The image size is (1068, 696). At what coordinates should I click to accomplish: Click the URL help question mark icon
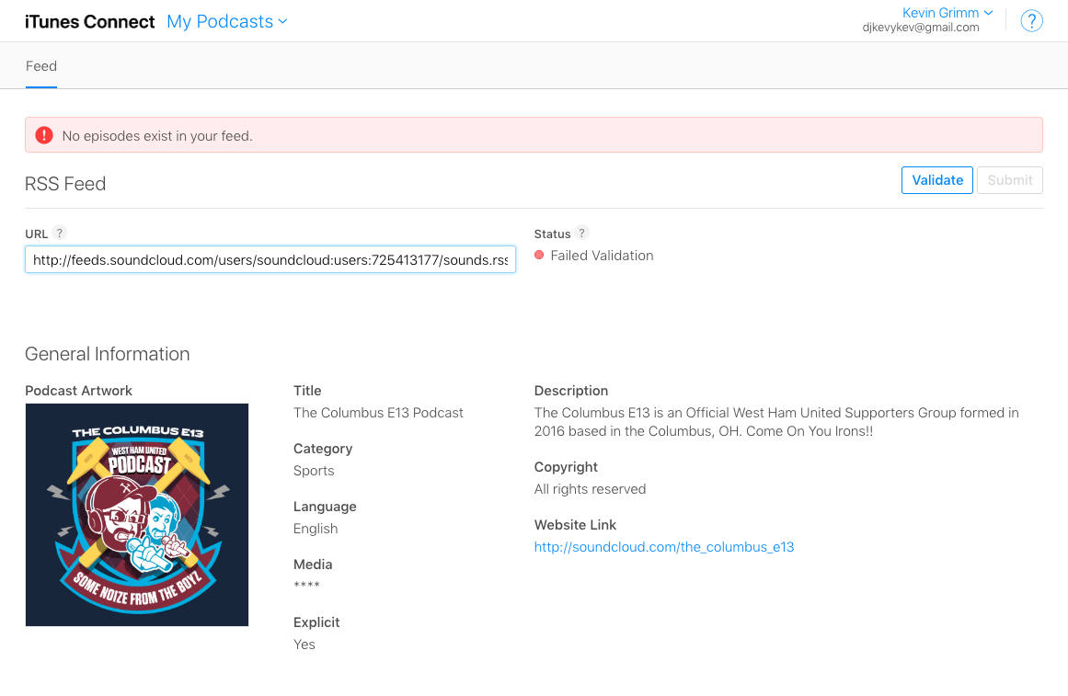click(59, 233)
